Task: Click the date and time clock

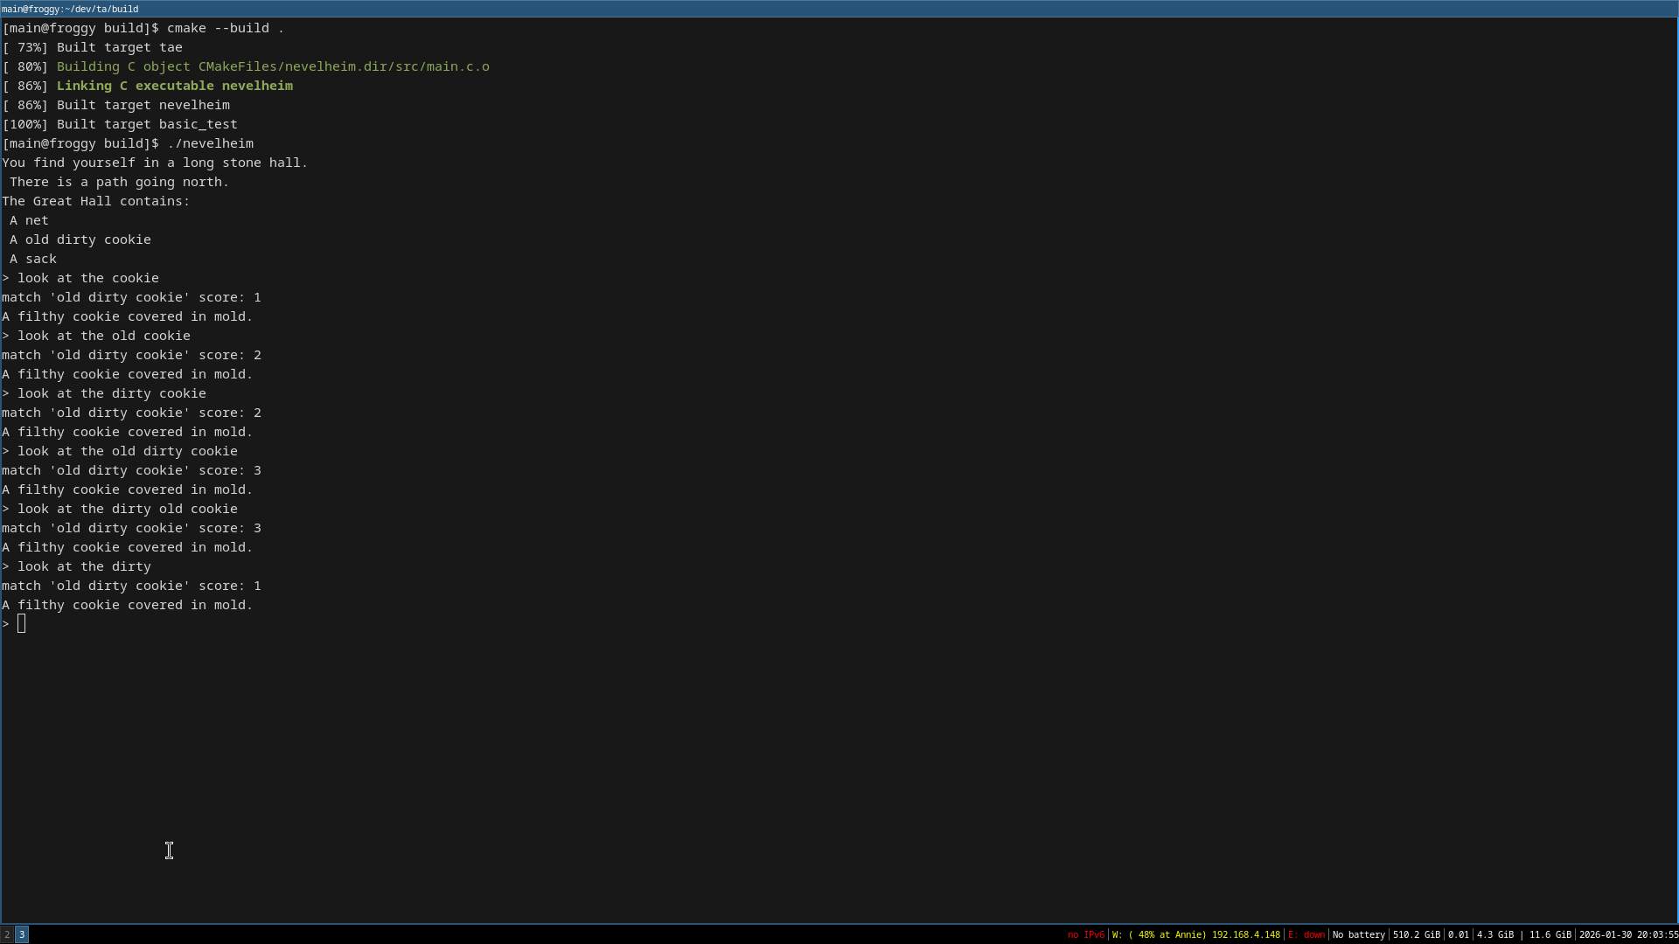Action: 1627,934
